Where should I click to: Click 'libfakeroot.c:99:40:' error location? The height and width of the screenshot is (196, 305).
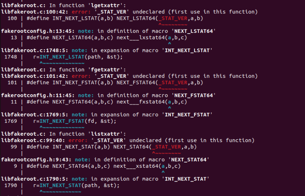(33, 140)
